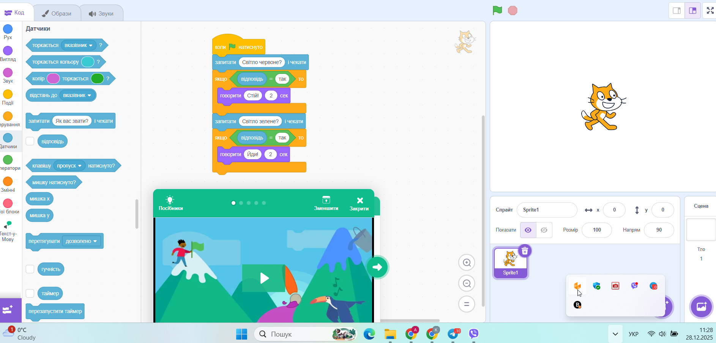Select the Рух blocks category
716x343 pixels.
pyautogui.click(x=8, y=32)
